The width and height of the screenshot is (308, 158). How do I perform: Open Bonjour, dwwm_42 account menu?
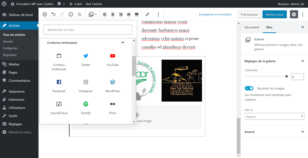[292, 4]
